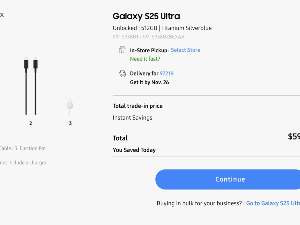
Task: Open the Select Store link
Action: (185, 50)
